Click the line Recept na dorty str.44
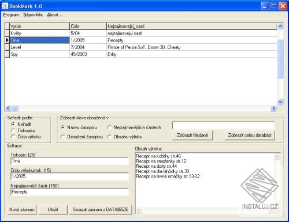 (156, 166)
